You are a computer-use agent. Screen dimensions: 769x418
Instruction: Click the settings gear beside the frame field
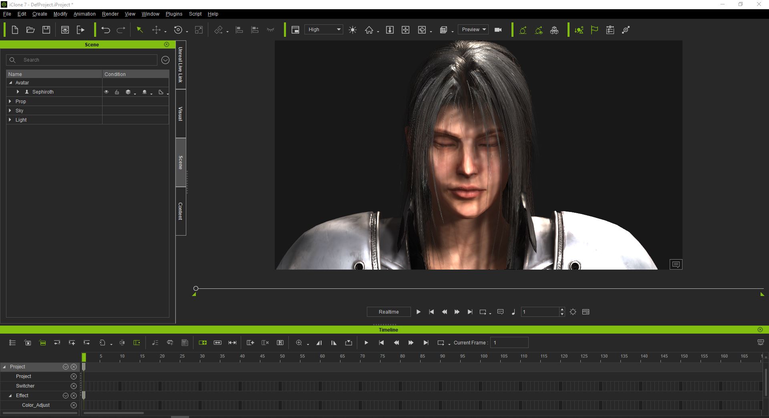click(x=573, y=312)
